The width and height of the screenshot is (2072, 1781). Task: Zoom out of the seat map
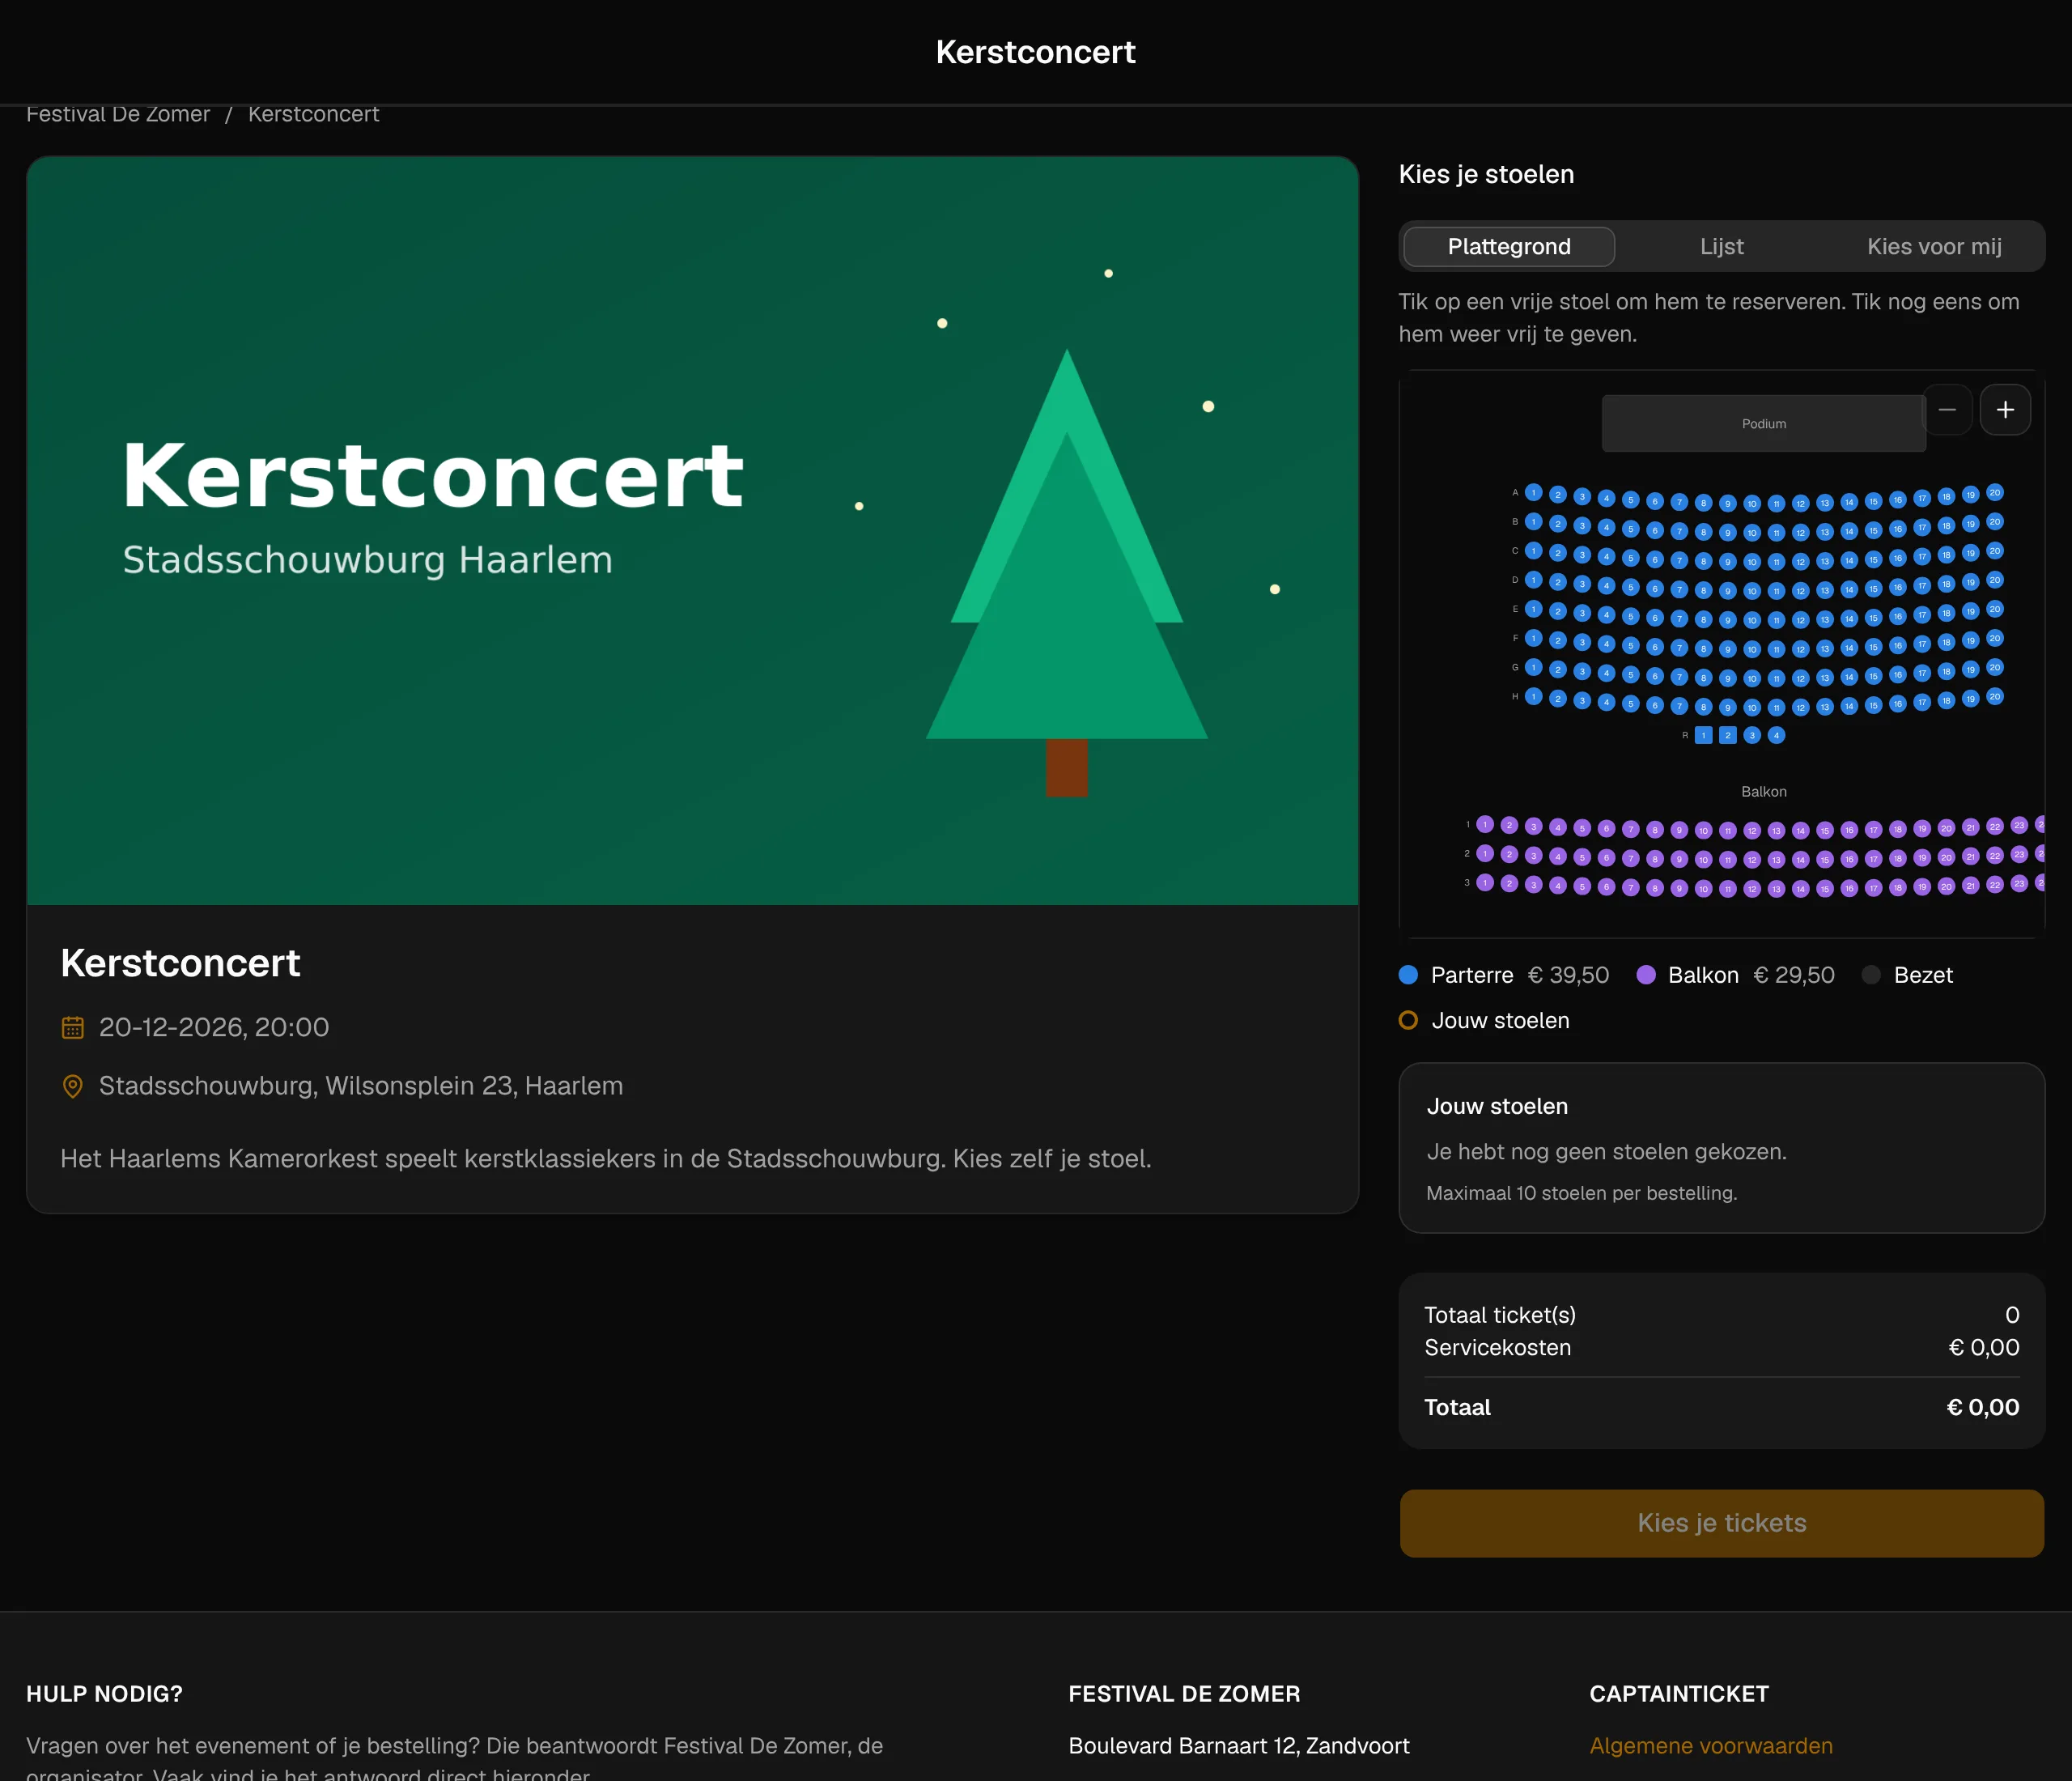click(x=1947, y=410)
